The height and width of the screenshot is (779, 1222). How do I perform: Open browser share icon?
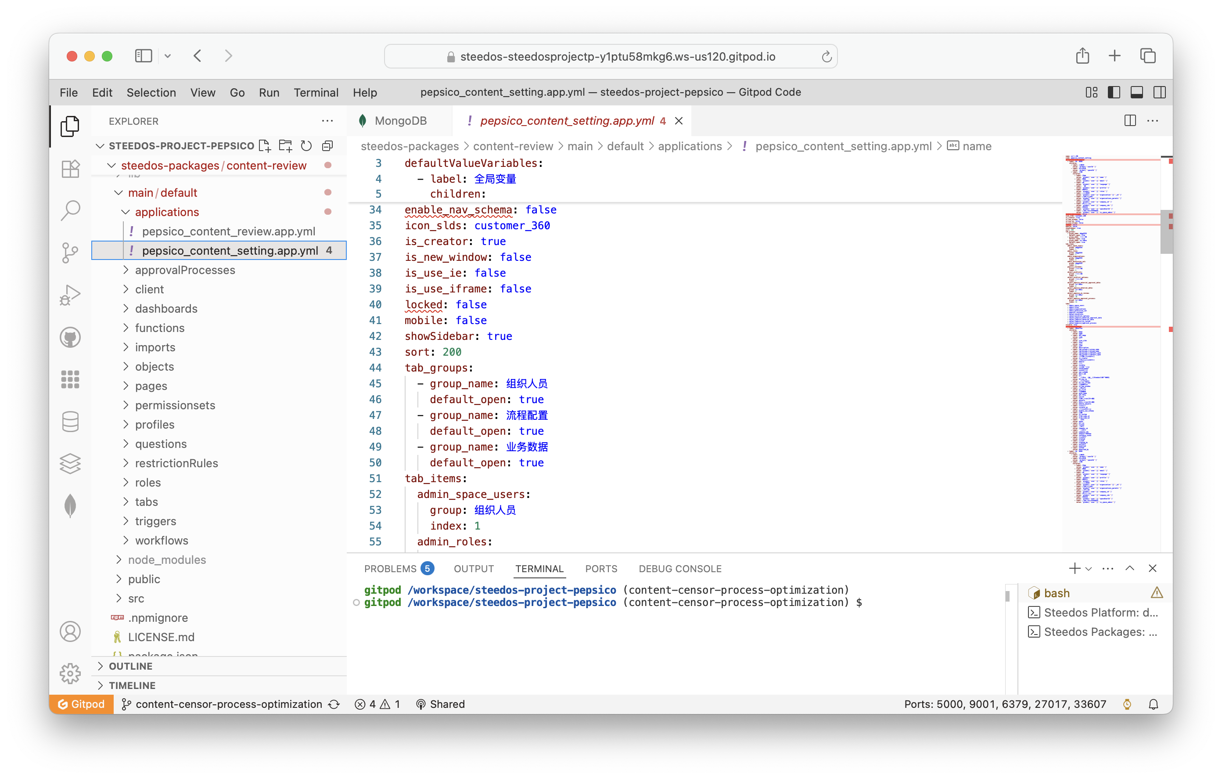(1082, 55)
